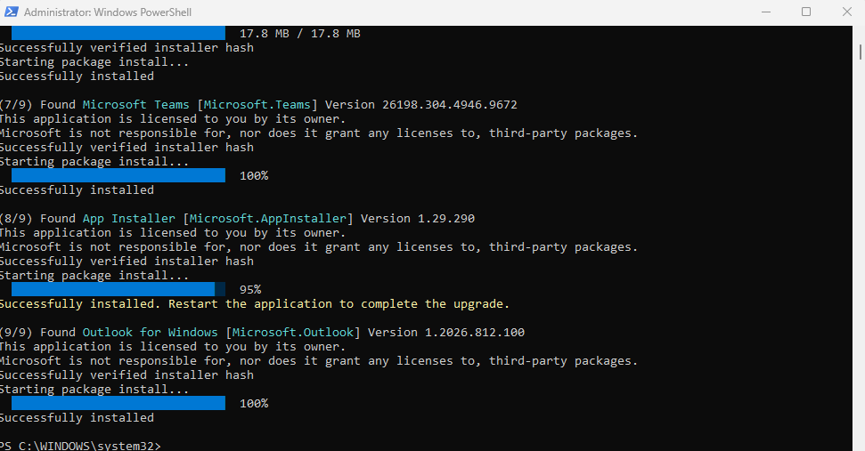Click the Microsoft.Outlook package identifier
This screenshot has height=451, width=865.
[x=292, y=333]
